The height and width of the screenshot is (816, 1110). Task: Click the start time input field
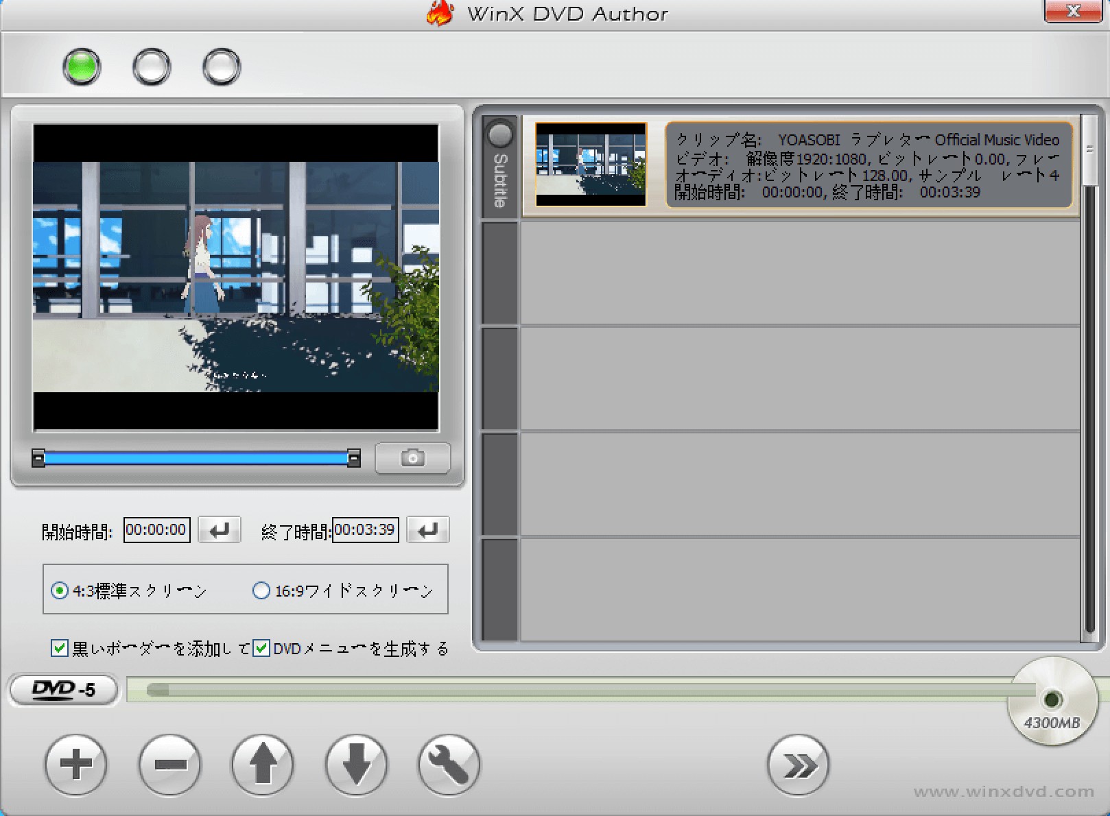[156, 530]
